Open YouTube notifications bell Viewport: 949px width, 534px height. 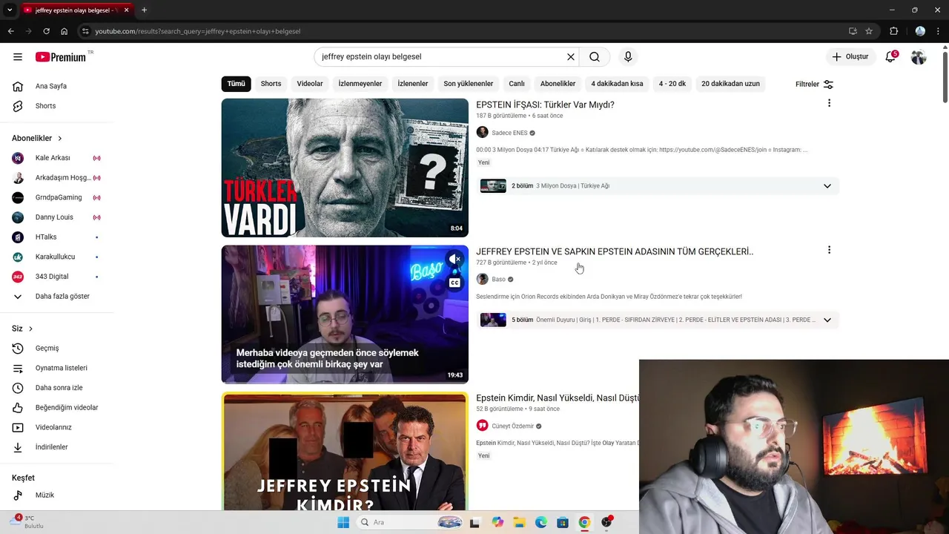pyautogui.click(x=891, y=57)
